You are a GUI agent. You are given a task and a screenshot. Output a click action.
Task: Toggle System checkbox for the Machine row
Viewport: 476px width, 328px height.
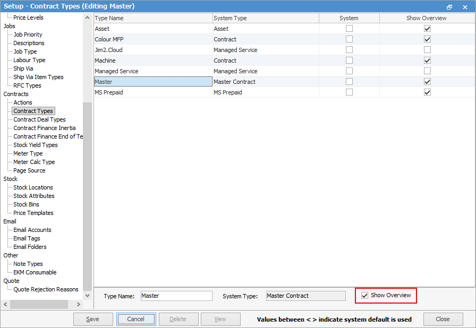coord(349,61)
